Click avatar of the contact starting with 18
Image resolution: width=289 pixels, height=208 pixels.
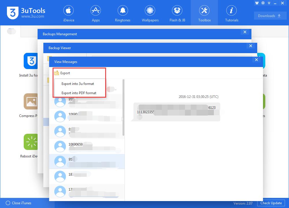(60, 176)
